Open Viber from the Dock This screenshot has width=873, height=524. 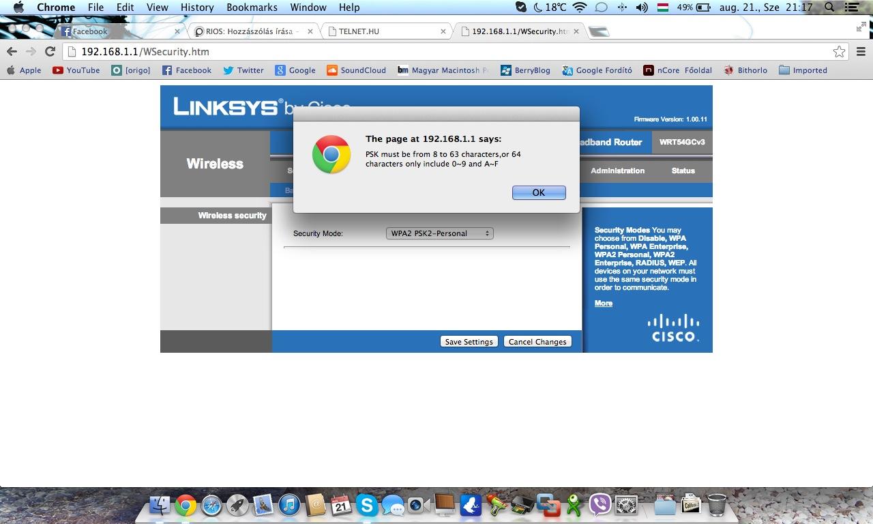point(600,505)
